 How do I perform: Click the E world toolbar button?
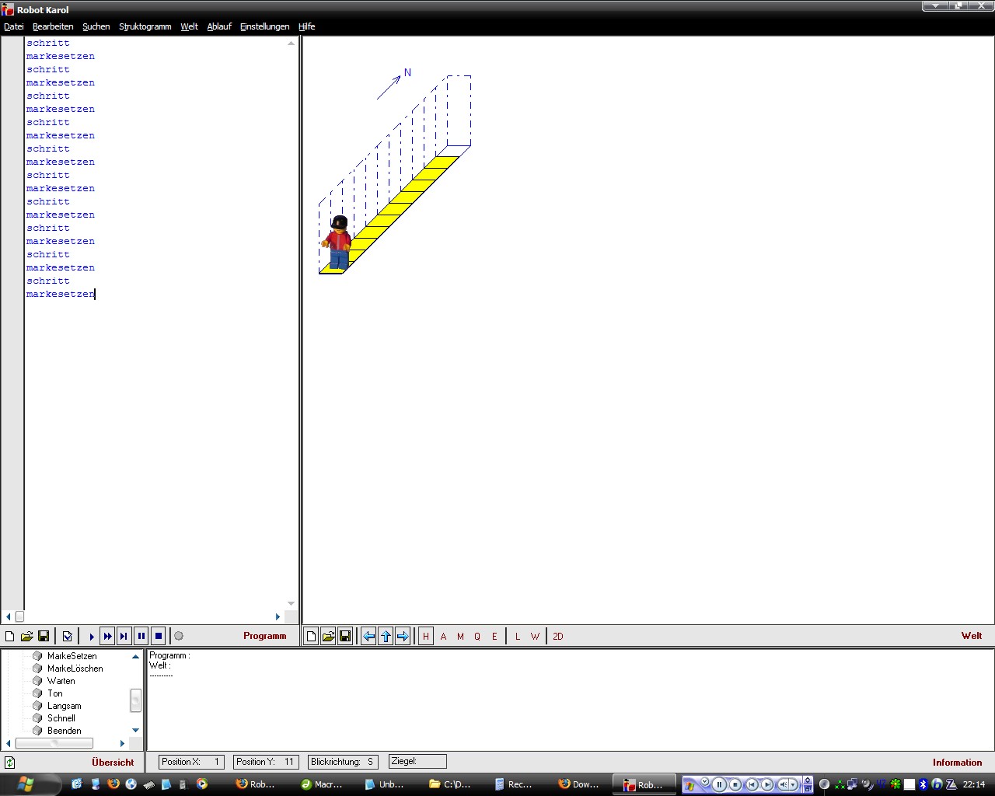click(494, 636)
